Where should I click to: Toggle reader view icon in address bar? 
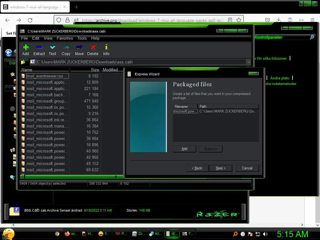(x=230, y=20)
